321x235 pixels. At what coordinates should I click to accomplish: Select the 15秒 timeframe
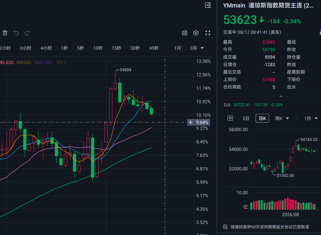tap(117, 48)
